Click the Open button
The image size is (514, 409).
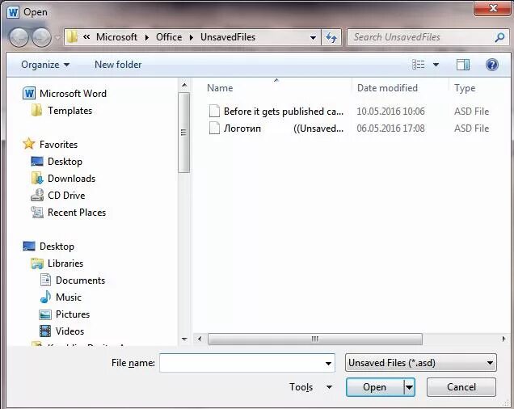point(375,387)
